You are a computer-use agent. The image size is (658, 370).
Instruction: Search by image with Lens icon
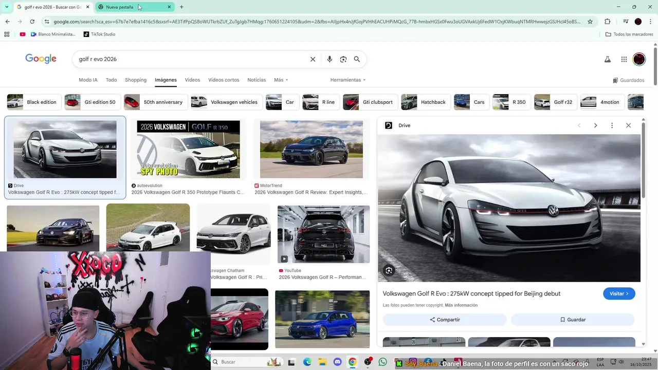point(343,59)
